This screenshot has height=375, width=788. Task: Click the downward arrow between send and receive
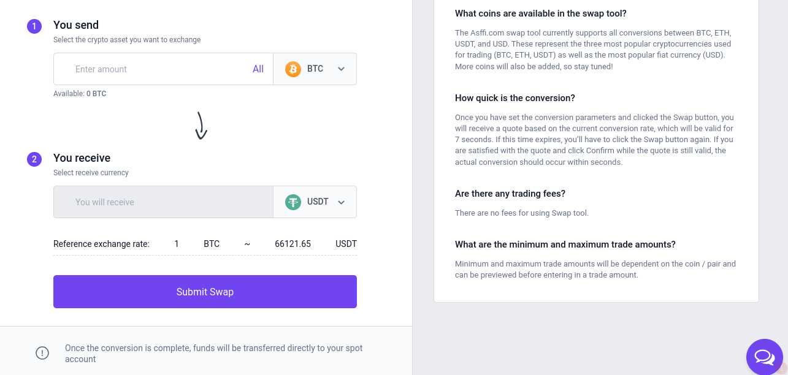(x=201, y=126)
